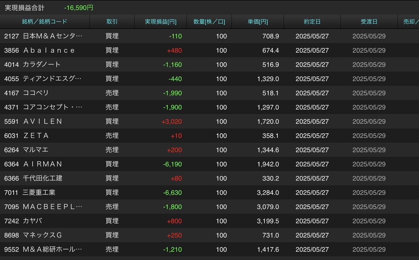419x260 pixels.
Task: Sort by 銘柄／銘柄コード column header
Action: (44, 22)
